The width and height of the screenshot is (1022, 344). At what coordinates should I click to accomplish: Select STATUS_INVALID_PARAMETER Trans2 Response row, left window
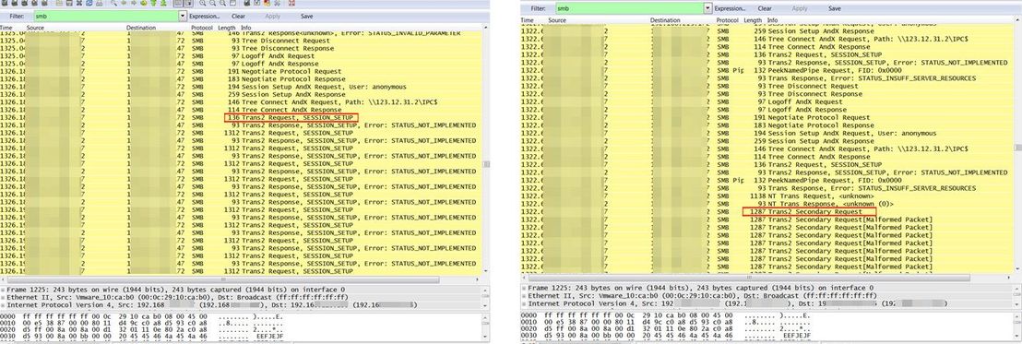coord(241,33)
